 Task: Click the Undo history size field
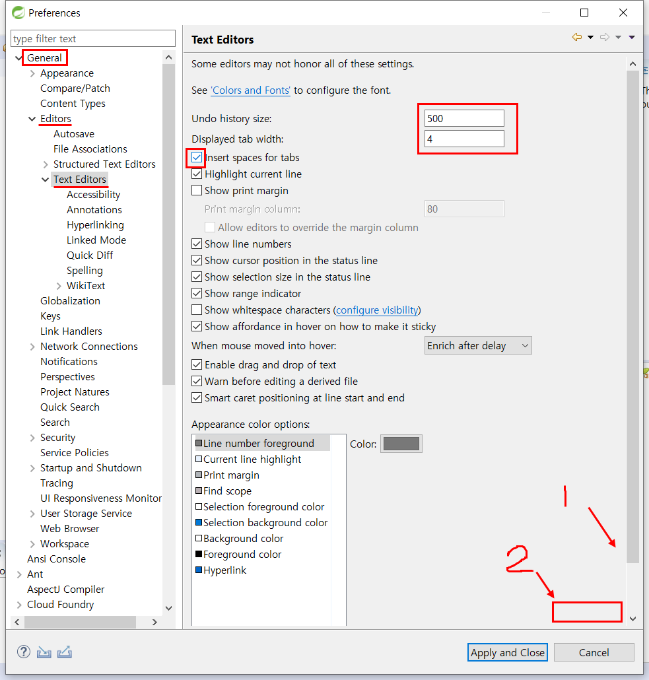[464, 118]
